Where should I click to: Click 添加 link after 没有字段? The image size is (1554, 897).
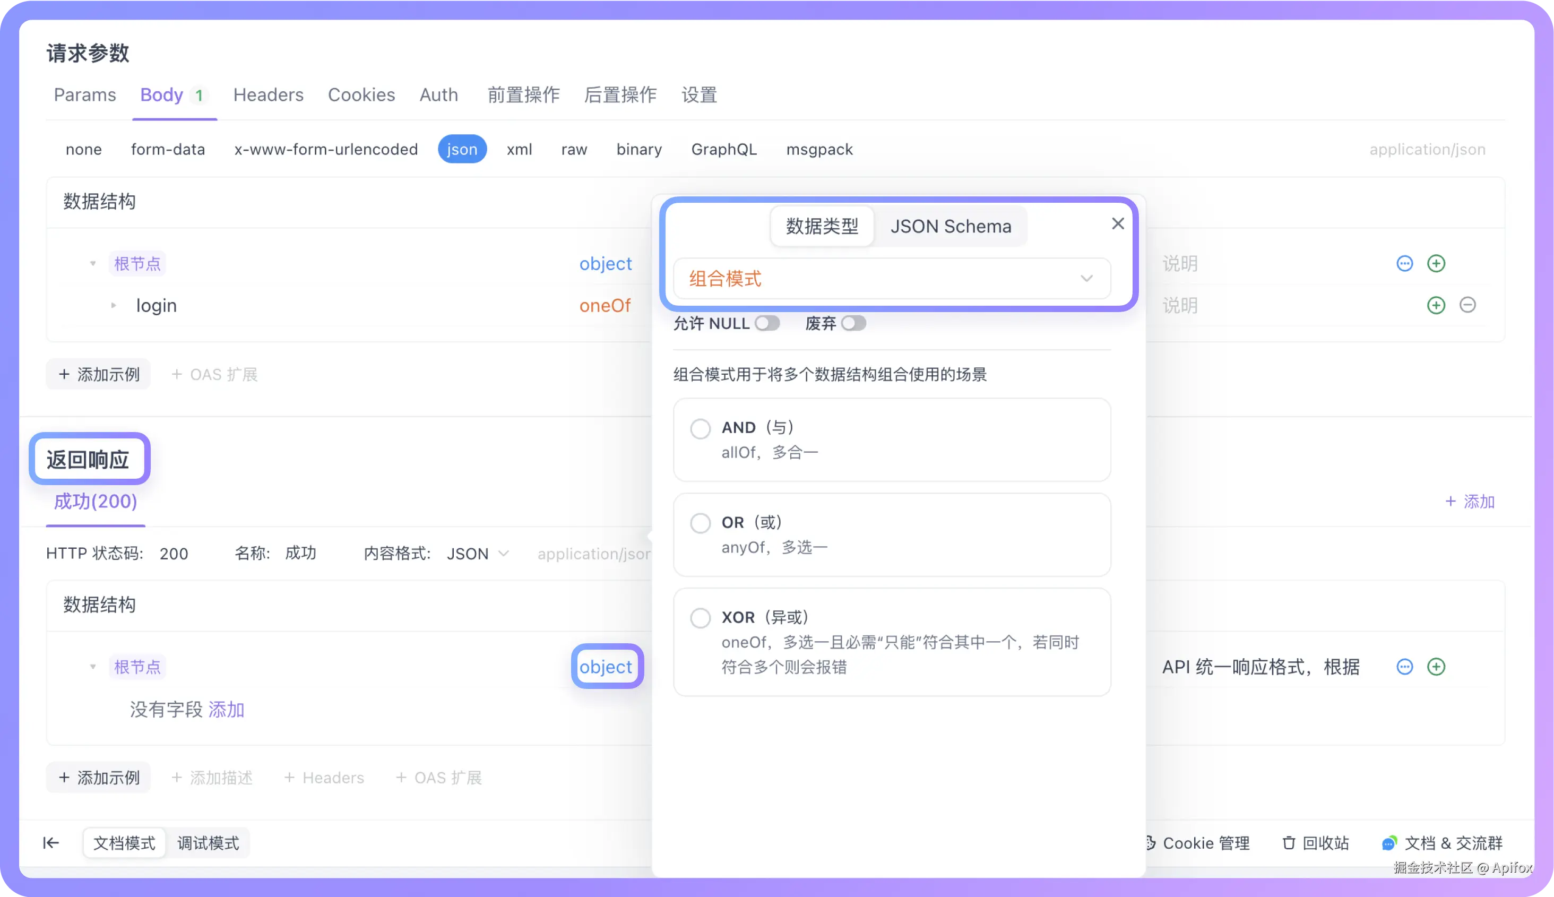226,709
